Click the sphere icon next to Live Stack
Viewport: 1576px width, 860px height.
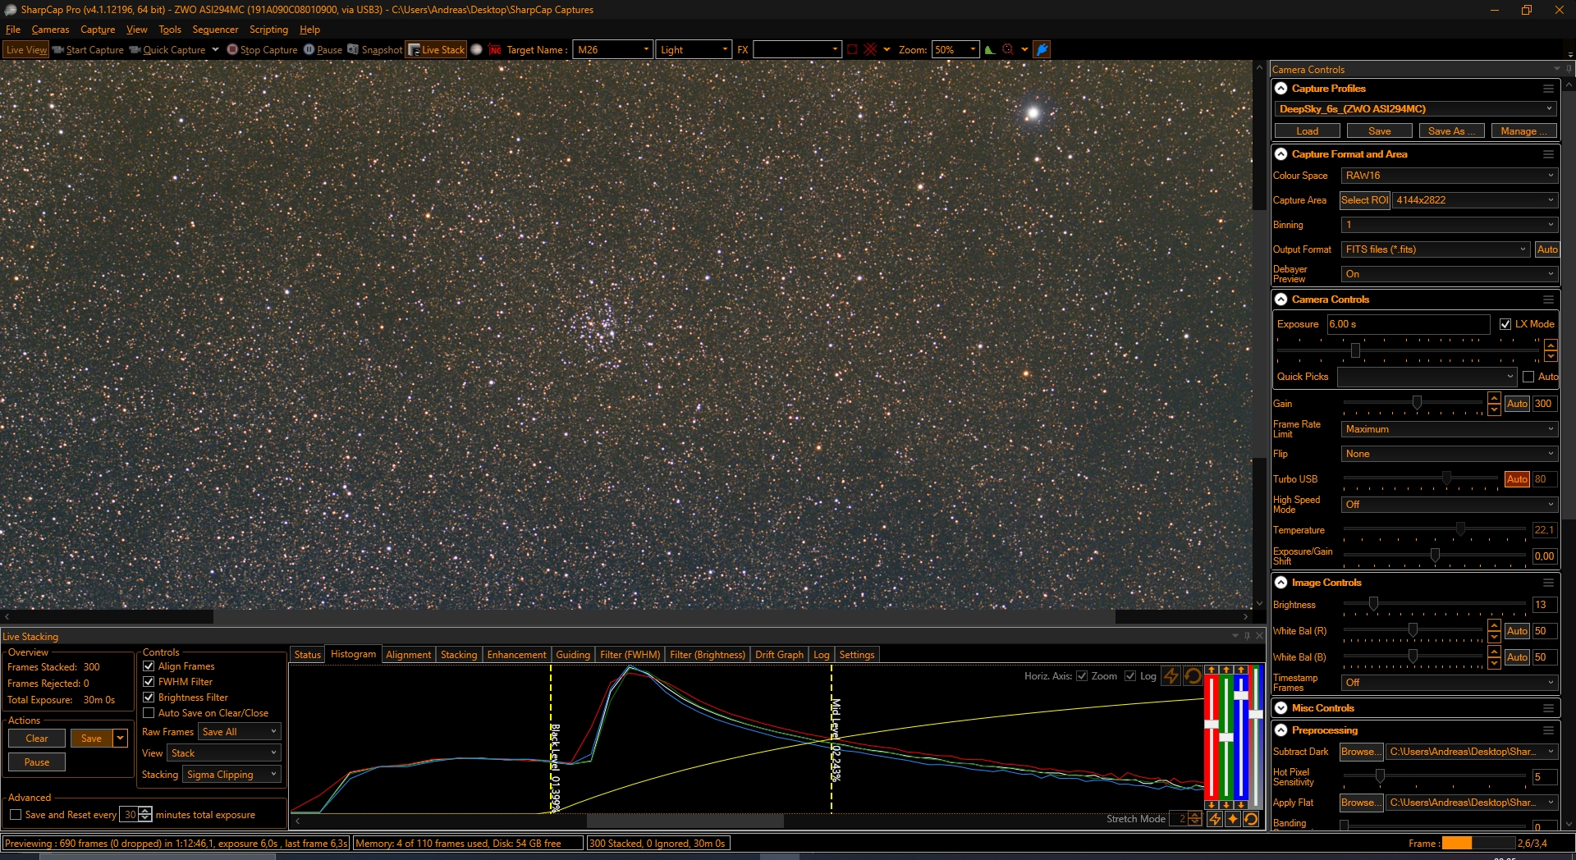(476, 49)
